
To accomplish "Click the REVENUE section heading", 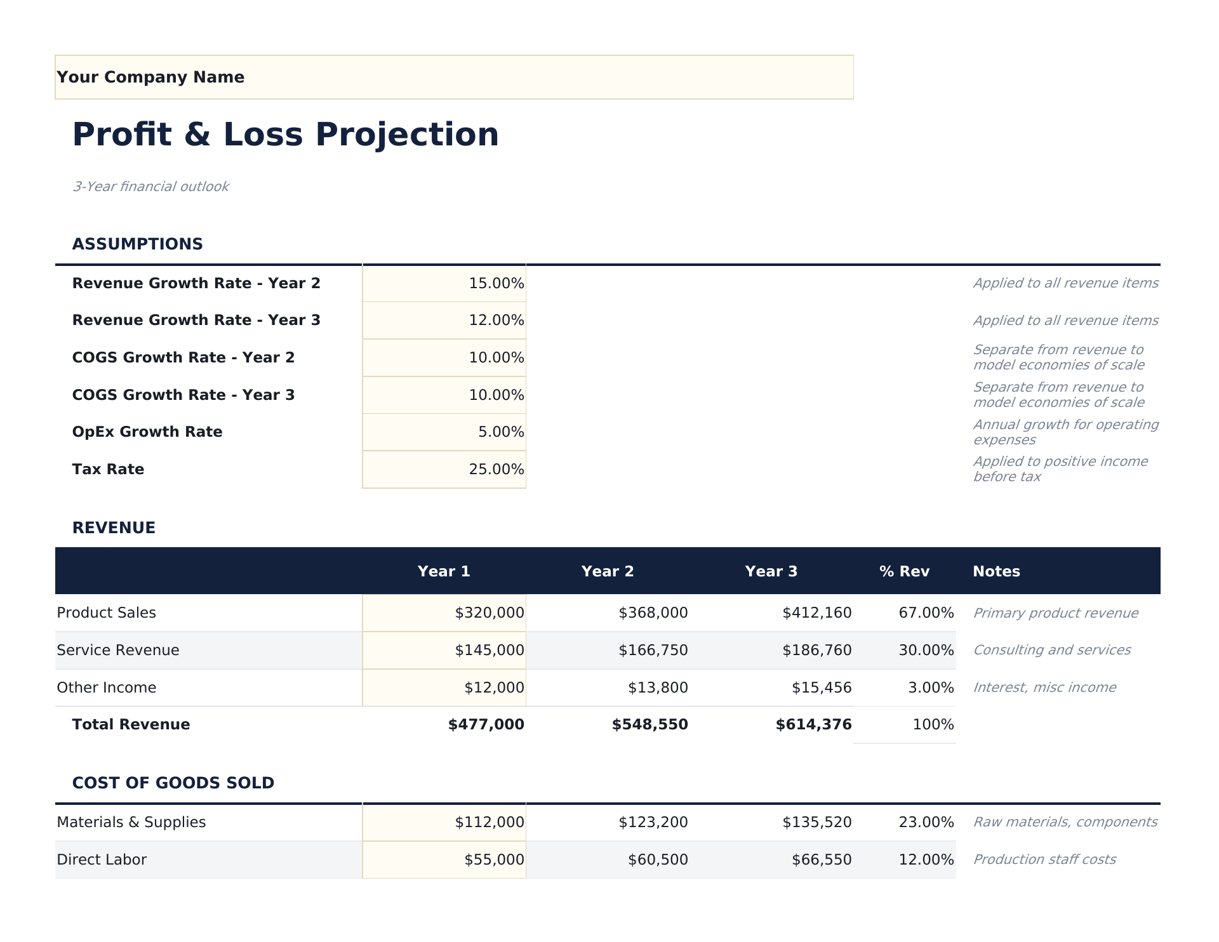I will [114, 527].
